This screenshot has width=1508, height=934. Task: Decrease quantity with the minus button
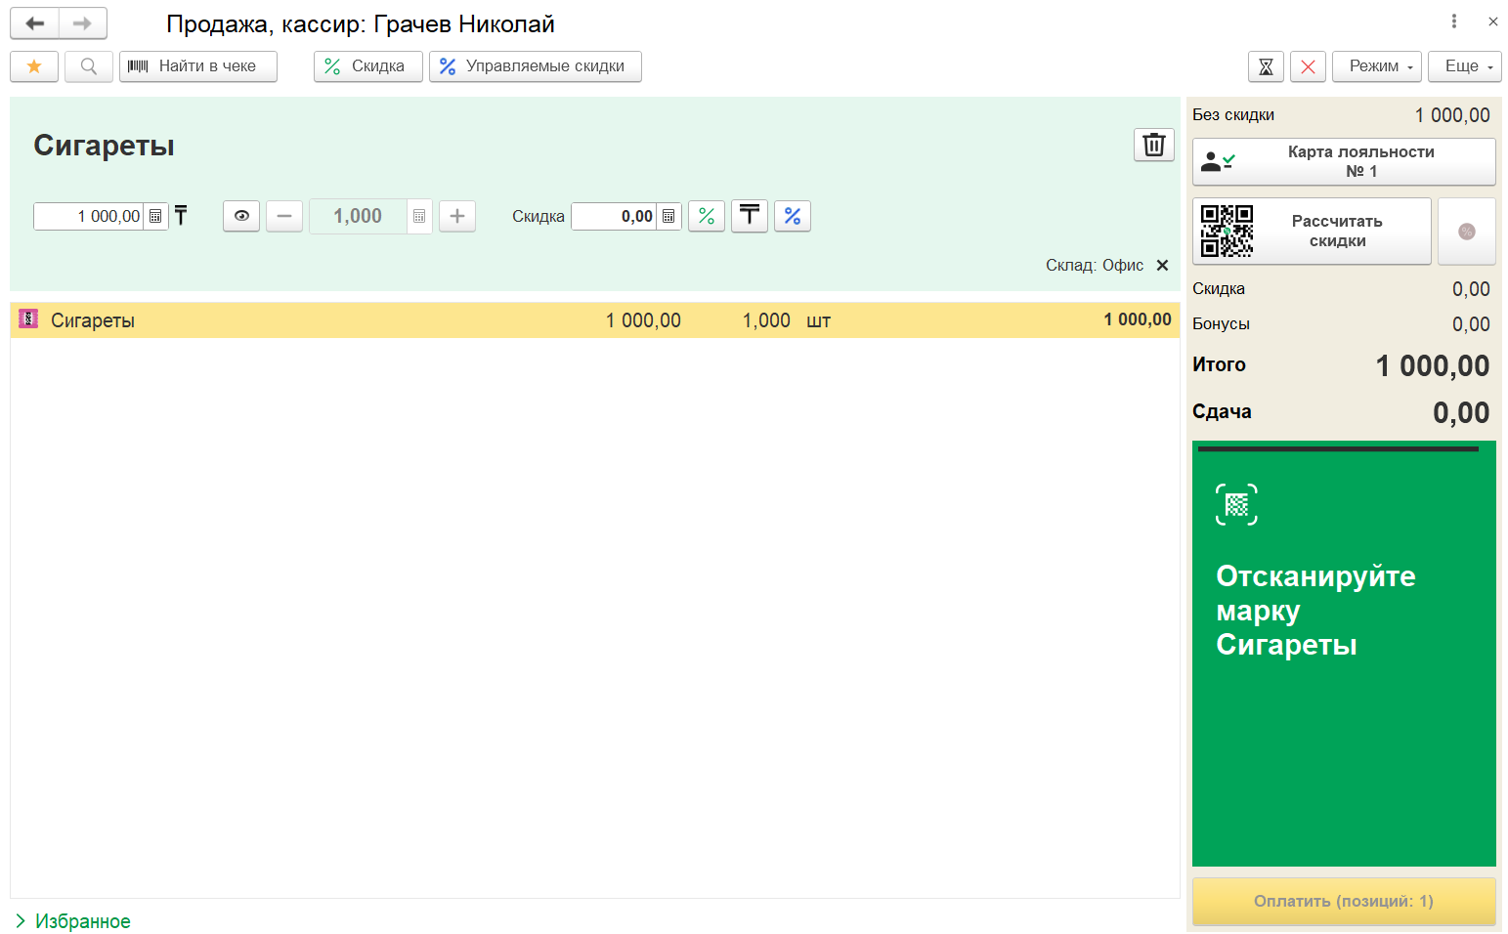pyautogui.click(x=284, y=216)
